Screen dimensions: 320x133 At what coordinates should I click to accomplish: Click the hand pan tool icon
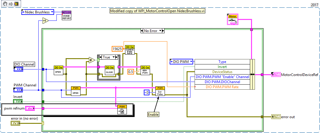3,4
